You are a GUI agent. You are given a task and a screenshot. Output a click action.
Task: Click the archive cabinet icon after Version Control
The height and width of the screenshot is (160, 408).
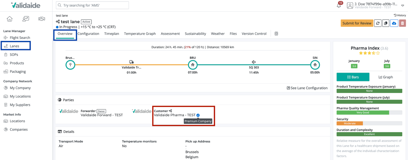click(x=276, y=33)
